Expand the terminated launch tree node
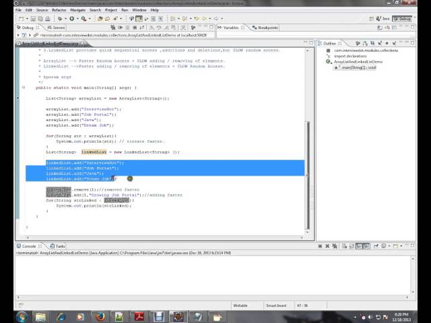The image size is (431, 323). pyautogui.click(x=30, y=35)
